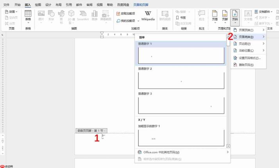
Task: Open the 文档部件 quick parts dropdown
Action: 263,12
